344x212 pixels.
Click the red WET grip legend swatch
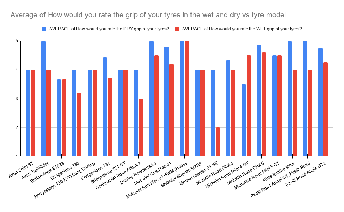click(177, 29)
